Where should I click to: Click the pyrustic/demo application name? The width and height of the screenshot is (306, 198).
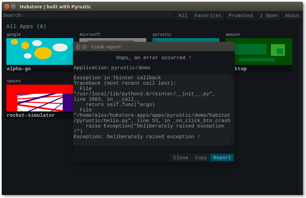coord(131,68)
